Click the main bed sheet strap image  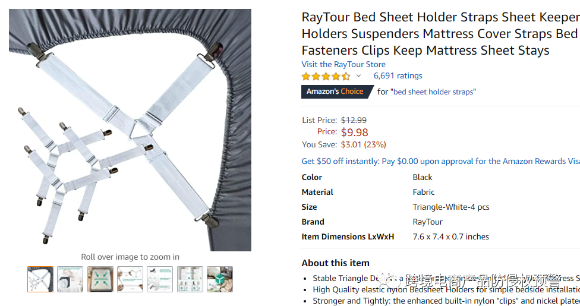pos(130,130)
